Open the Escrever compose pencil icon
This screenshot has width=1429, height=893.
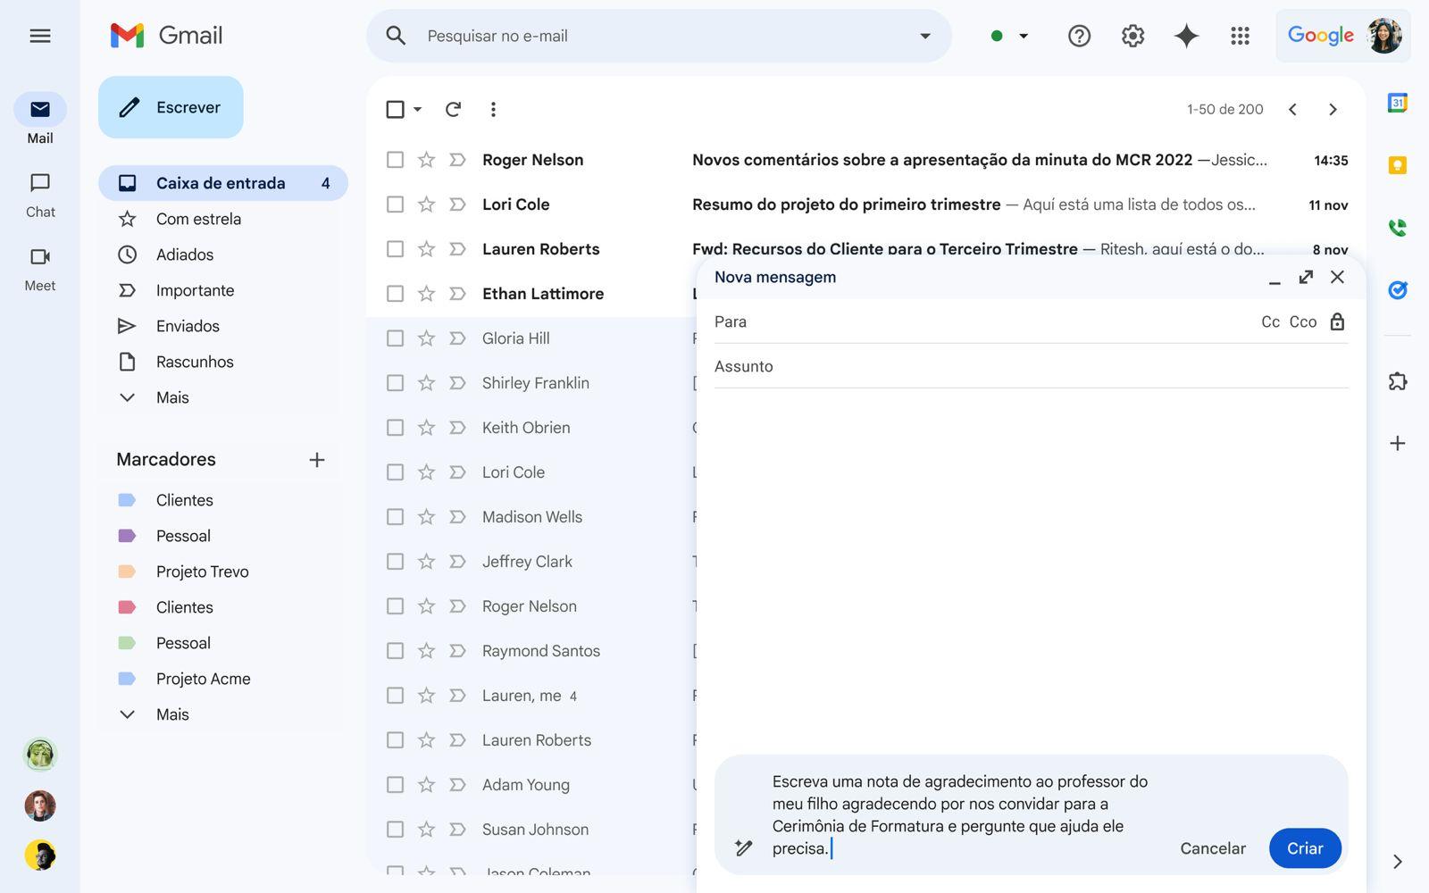point(130,106)
